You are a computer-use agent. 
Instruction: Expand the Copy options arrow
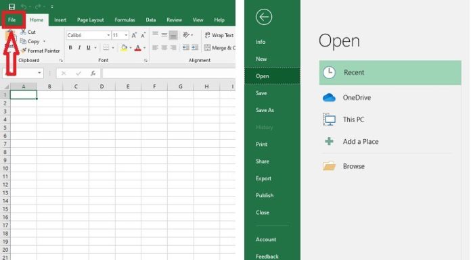[x=44, y=41]
